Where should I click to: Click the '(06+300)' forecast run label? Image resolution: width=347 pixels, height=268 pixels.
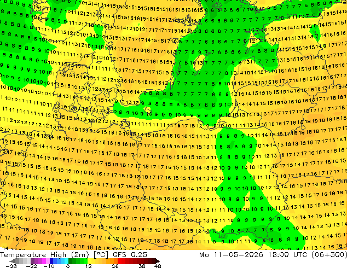tap(329, 255)
